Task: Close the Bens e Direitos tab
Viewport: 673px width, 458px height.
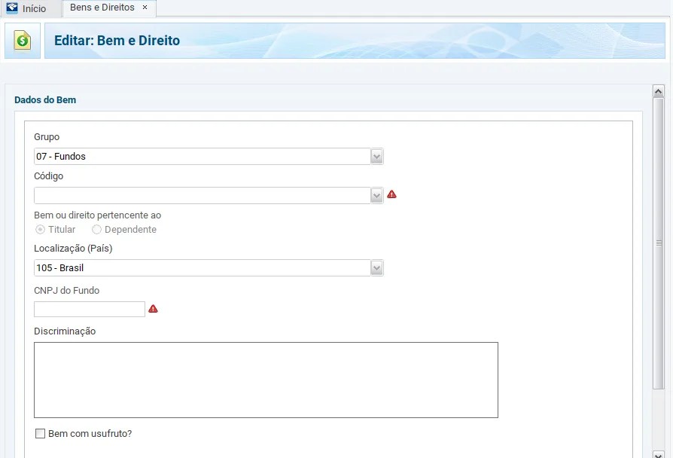Action: pos(145,8)
